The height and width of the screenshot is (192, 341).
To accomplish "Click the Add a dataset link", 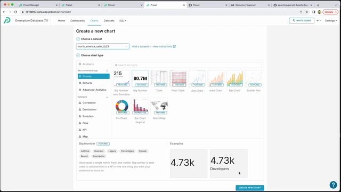I will pos(140,46).
